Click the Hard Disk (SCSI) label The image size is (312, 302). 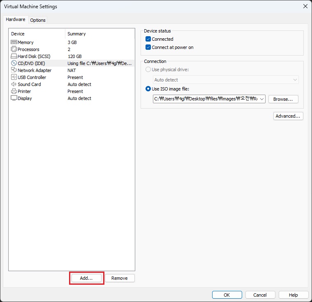click(34, 56)
